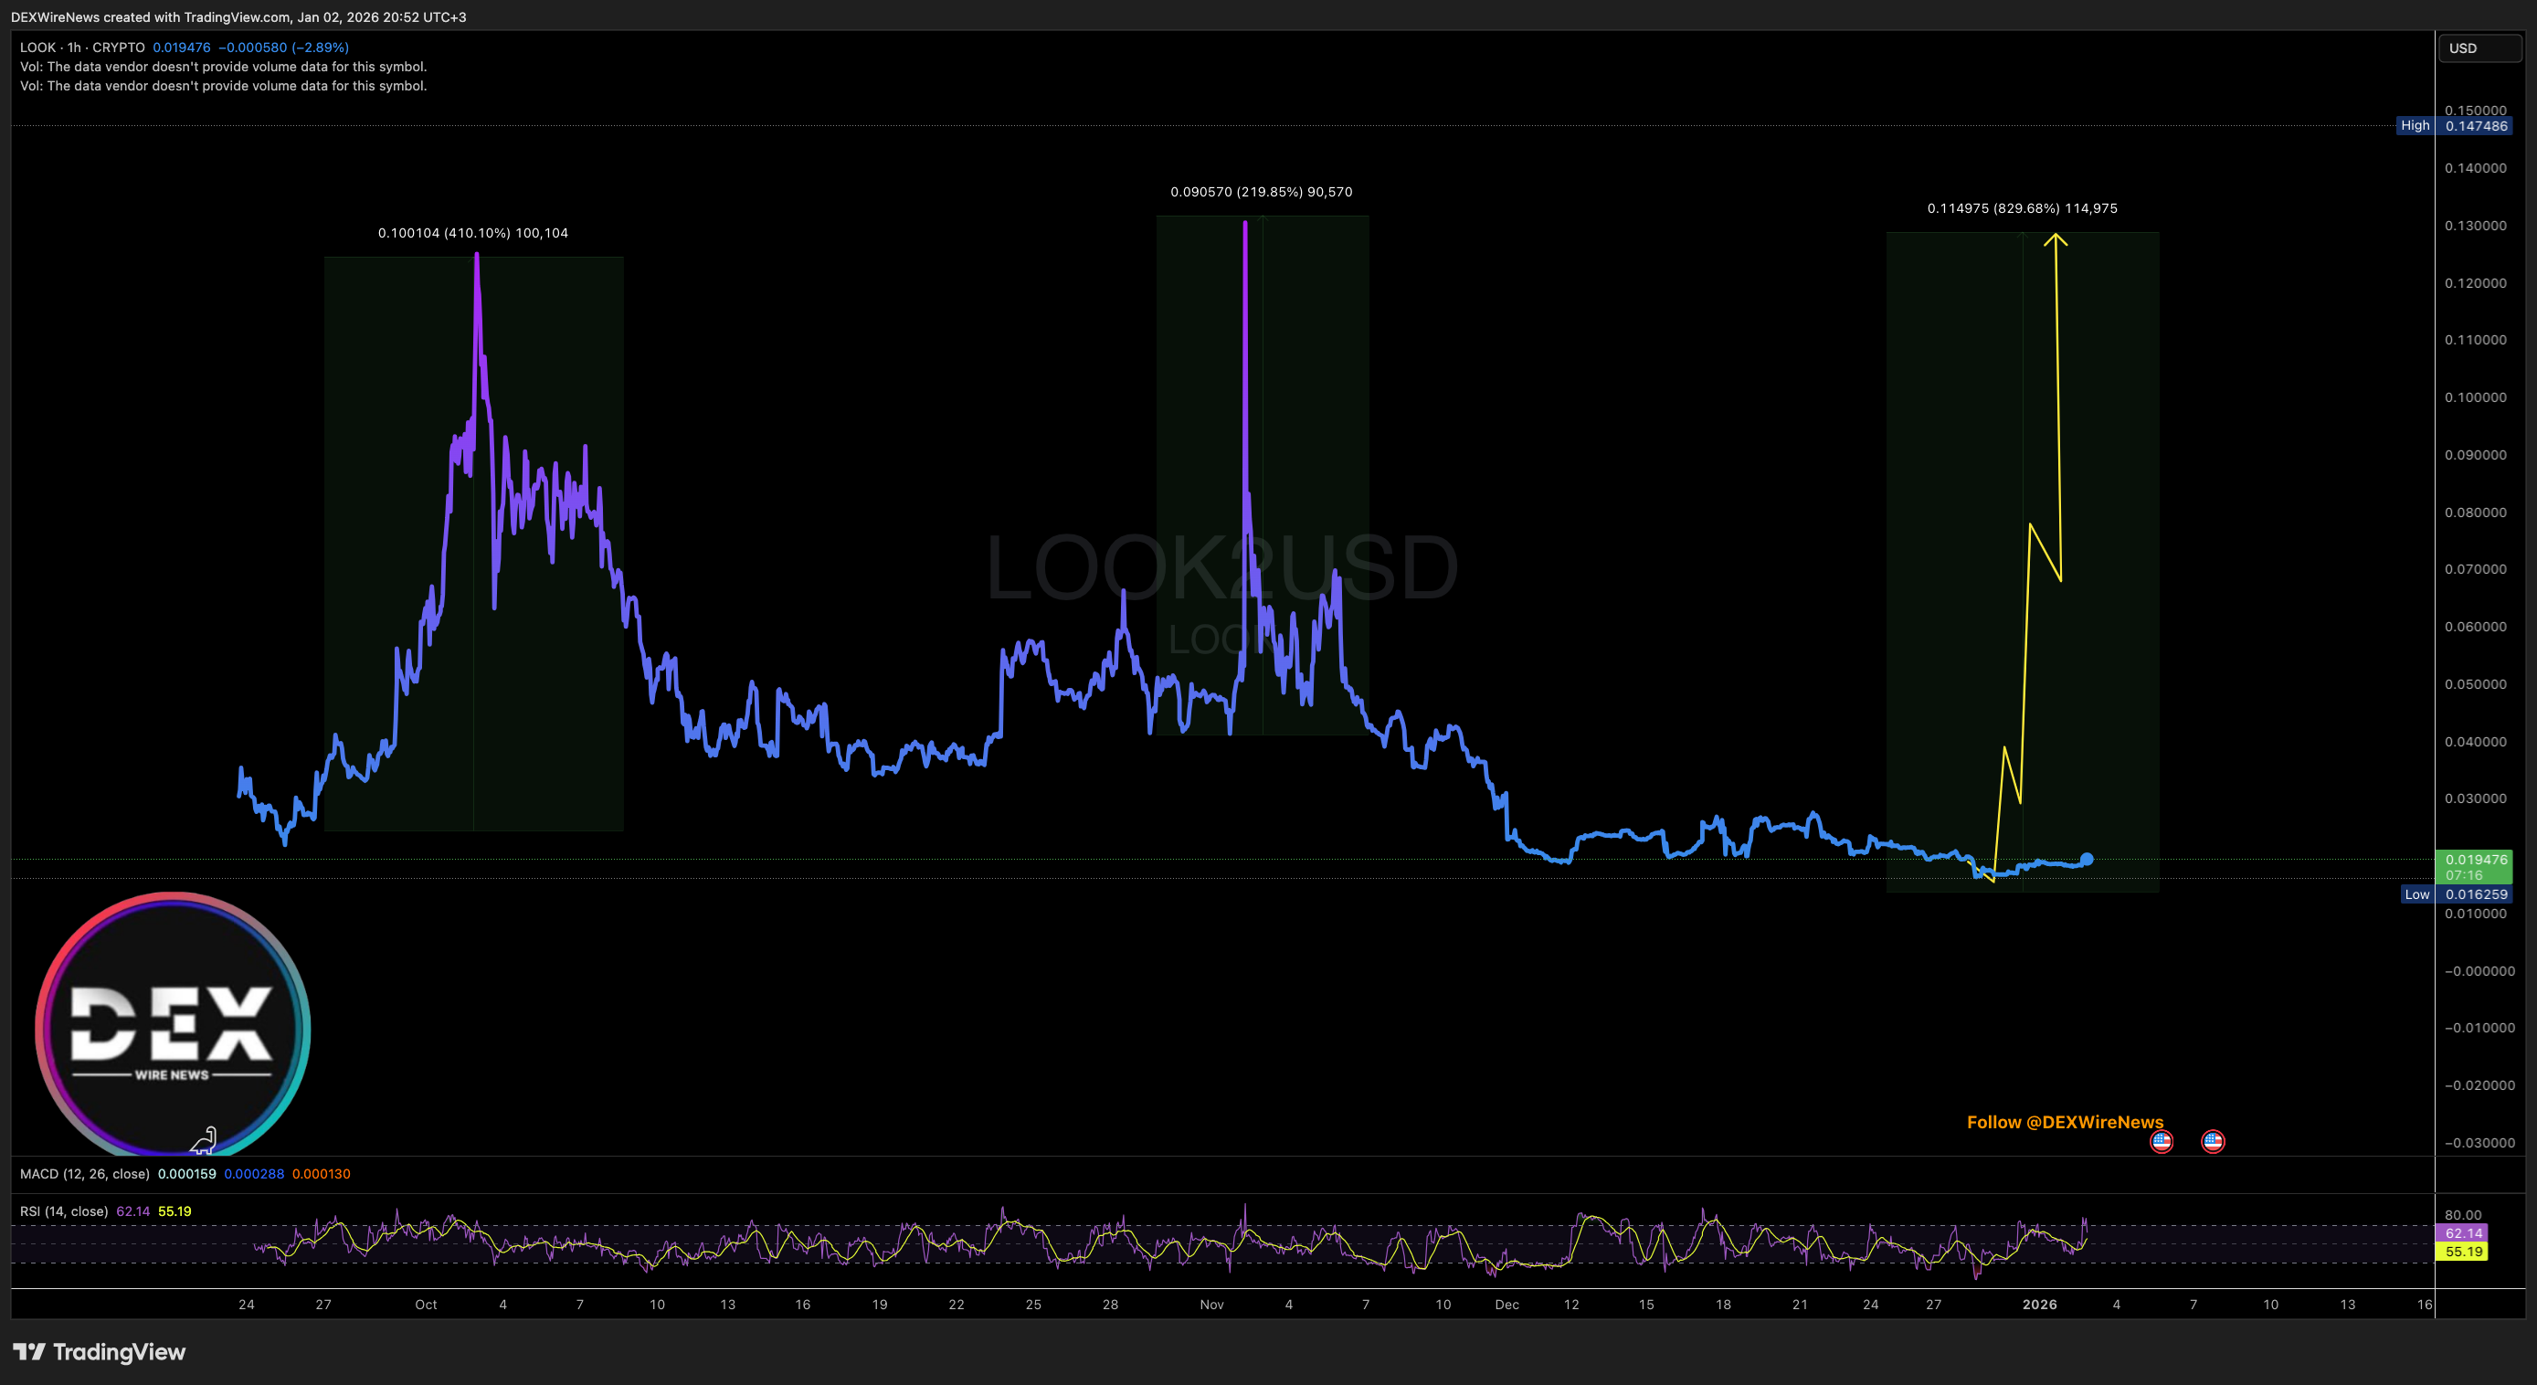Click the purple 62.14 RSI axis label
2537x1385 pixels.
coord(2462,1232)
